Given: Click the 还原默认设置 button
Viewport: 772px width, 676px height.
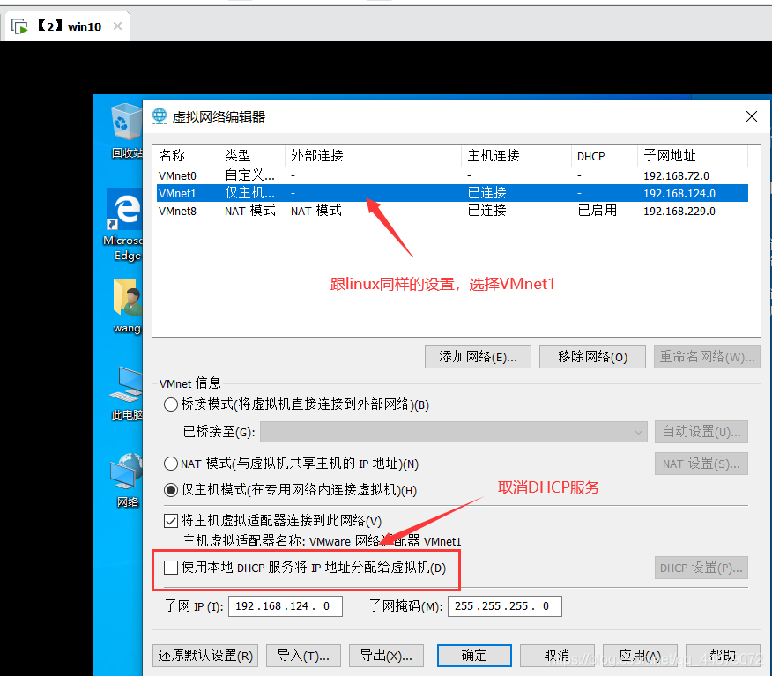Looking at the screenshot, I should (x=204, y=656).
